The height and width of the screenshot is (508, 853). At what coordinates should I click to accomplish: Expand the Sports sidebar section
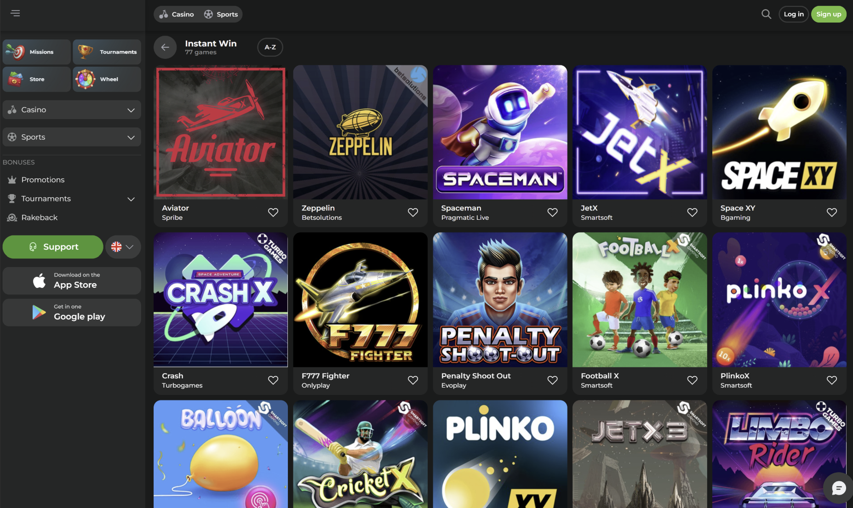coord(72,137)
